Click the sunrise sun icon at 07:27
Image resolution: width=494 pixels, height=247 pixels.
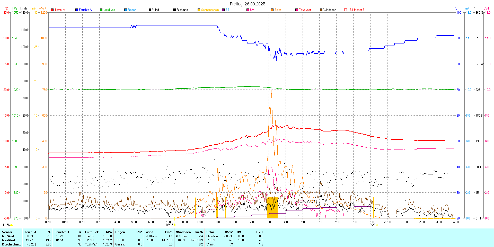pyautogui.click(x=175, y=225)
